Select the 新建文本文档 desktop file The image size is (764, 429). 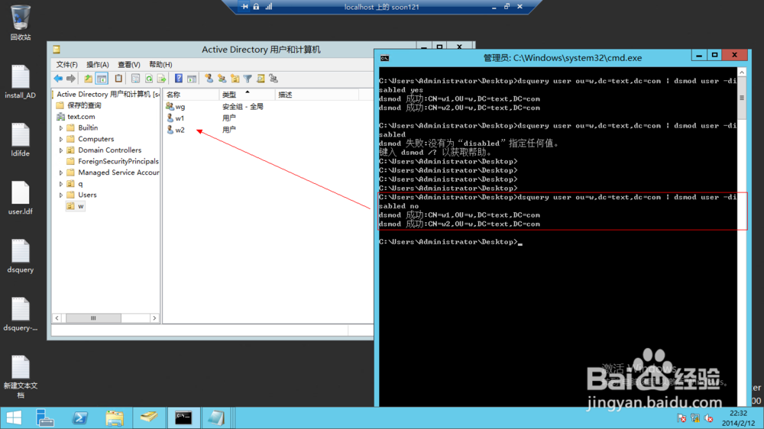pos(20,377)
